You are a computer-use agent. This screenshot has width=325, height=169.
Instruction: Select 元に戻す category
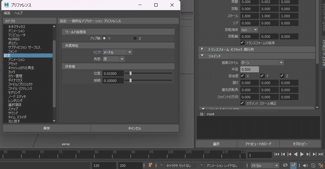click(14, 121)
